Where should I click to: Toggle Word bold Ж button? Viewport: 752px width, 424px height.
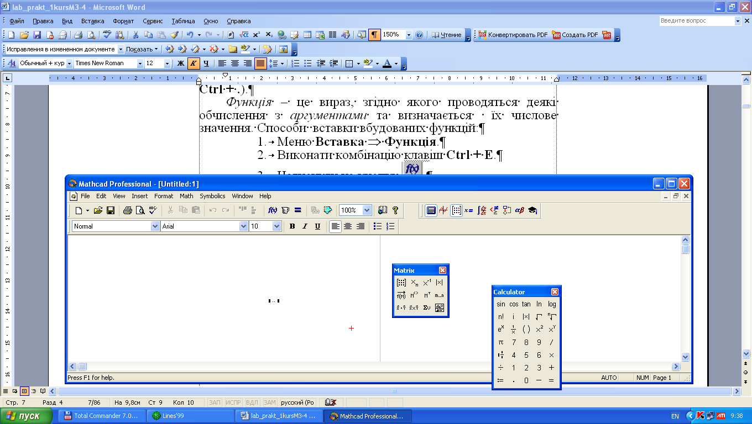coord(180,63)
